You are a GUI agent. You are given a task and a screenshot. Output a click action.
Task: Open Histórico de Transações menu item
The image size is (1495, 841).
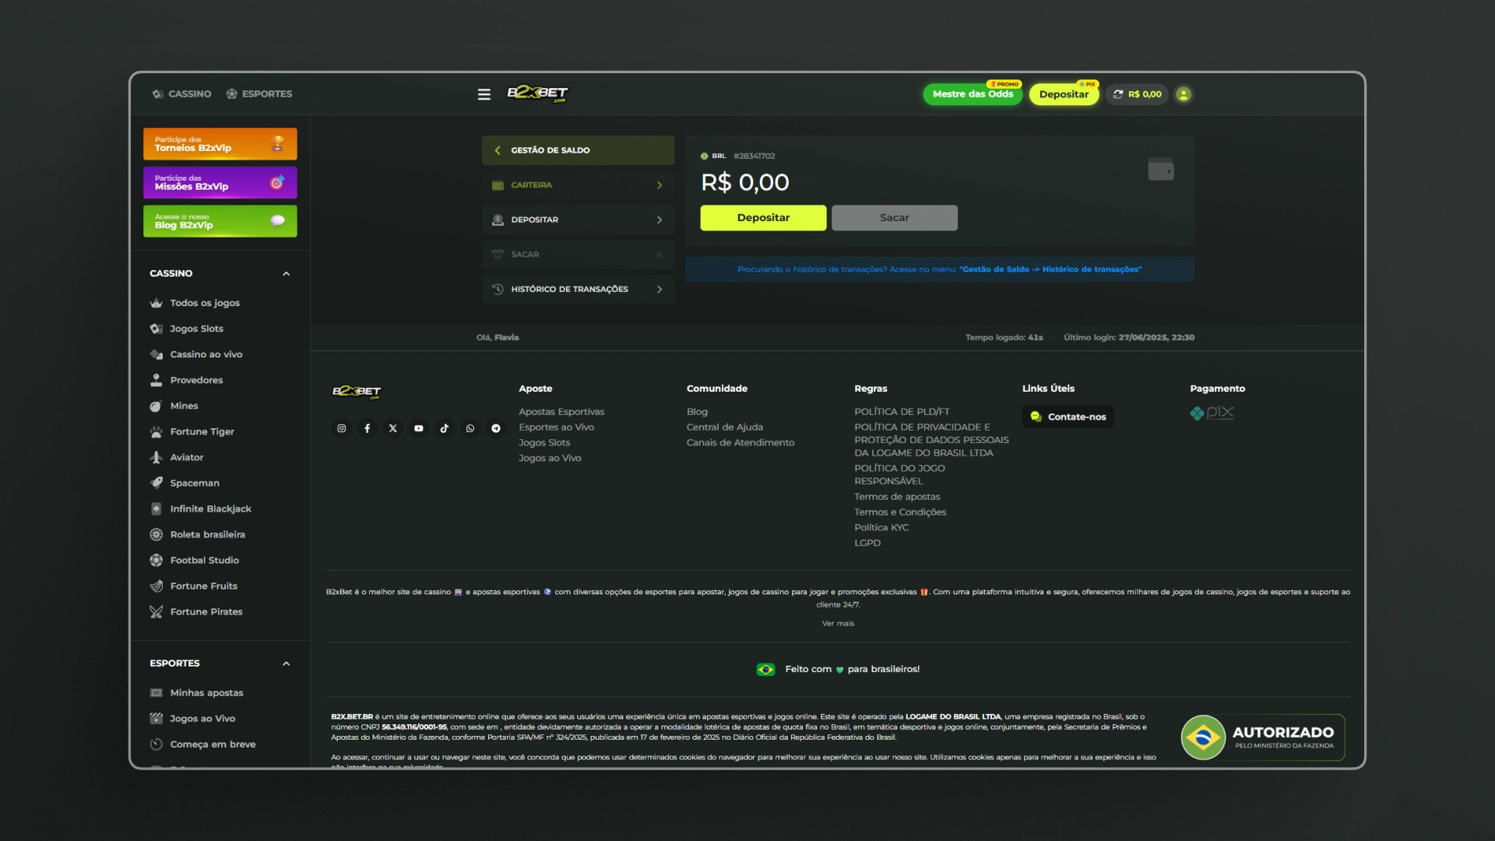(577, 289)
